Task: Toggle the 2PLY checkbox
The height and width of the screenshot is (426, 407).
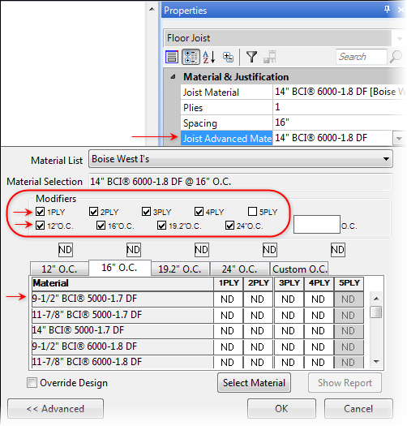Action: 93,211
